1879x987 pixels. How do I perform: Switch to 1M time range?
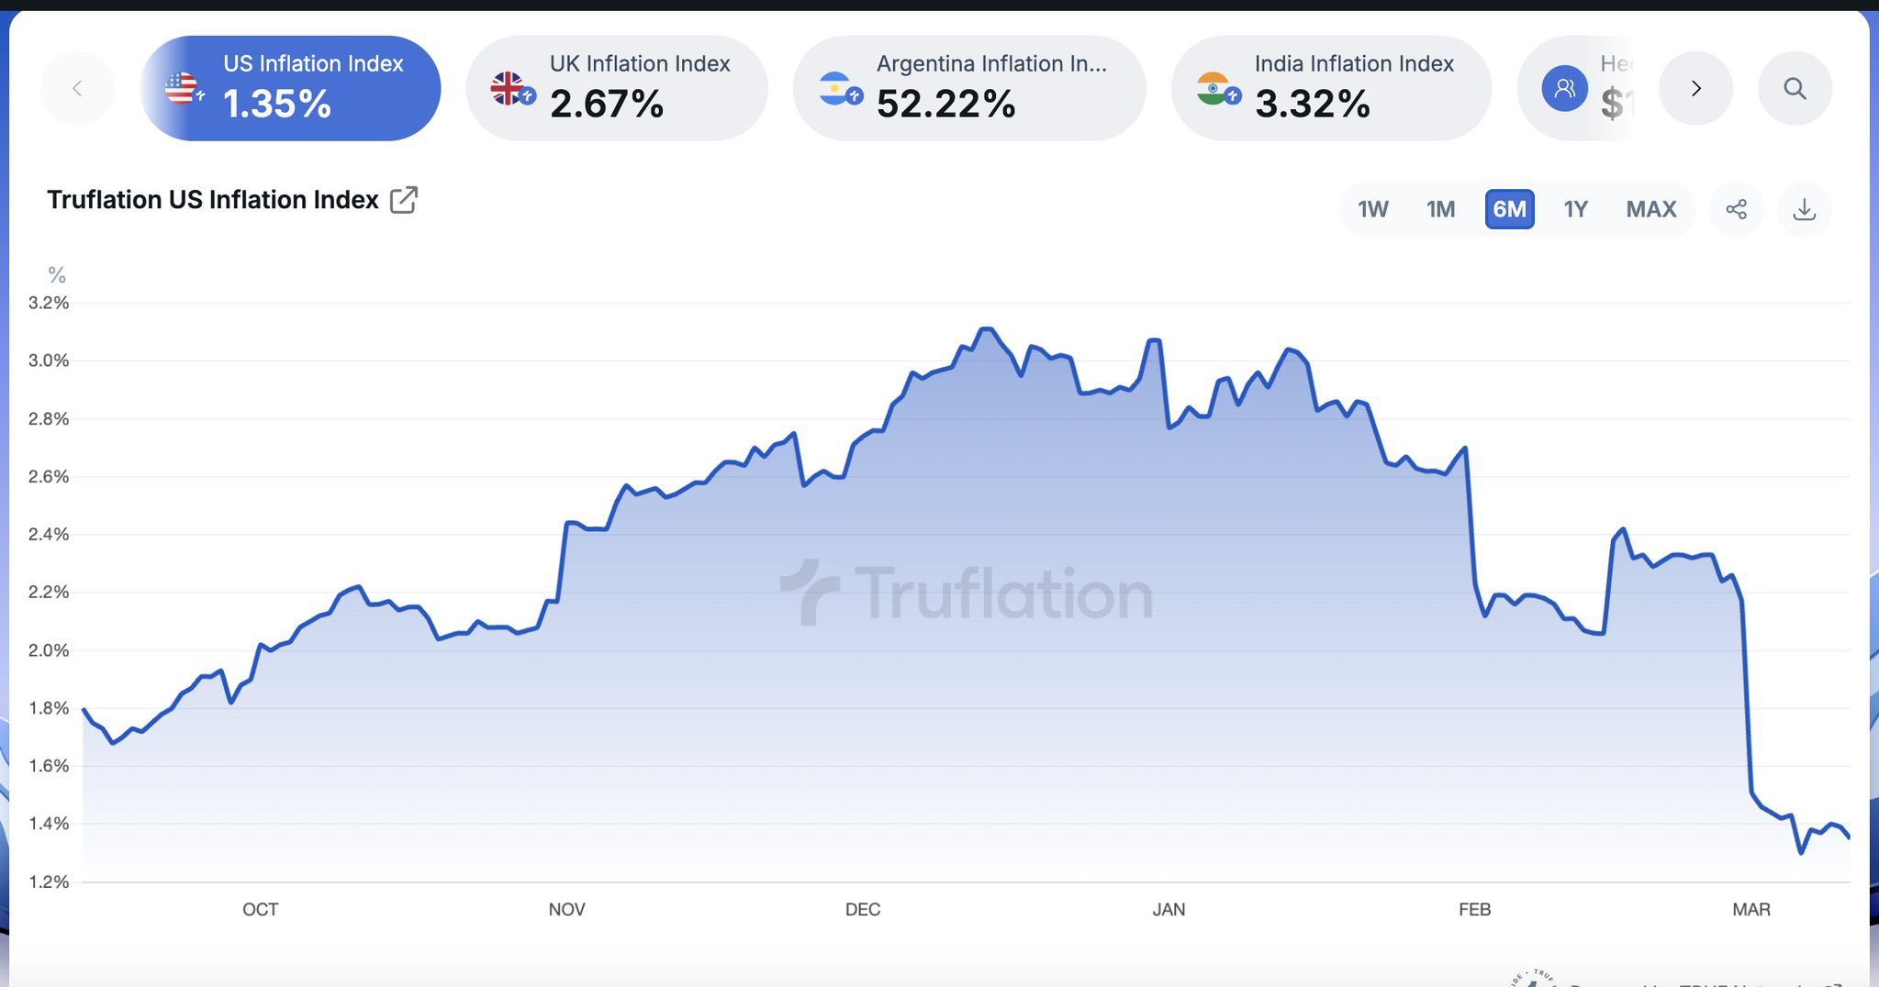[x=1440, y=209]
